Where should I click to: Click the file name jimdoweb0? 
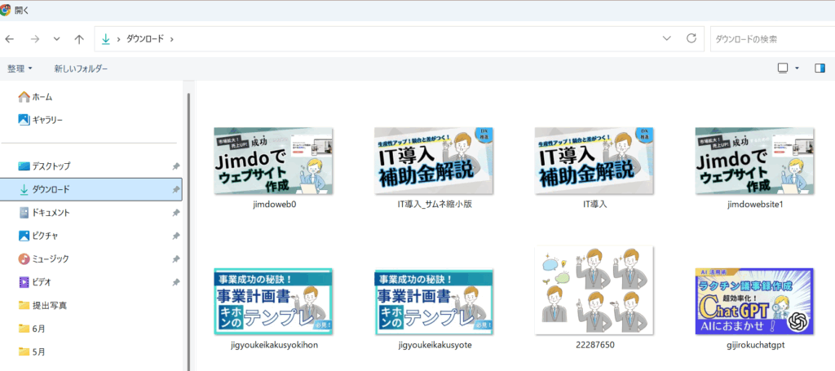pos(274,205)
